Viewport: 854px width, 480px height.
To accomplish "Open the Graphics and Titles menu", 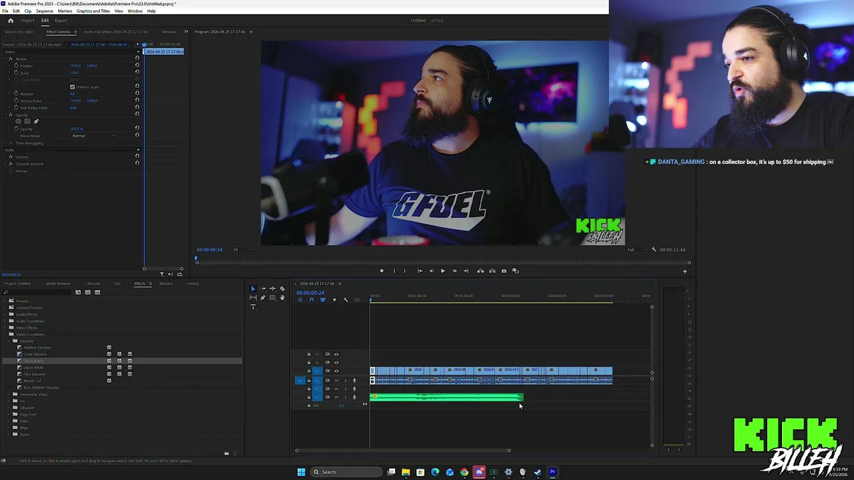I will tap(93, 11).
